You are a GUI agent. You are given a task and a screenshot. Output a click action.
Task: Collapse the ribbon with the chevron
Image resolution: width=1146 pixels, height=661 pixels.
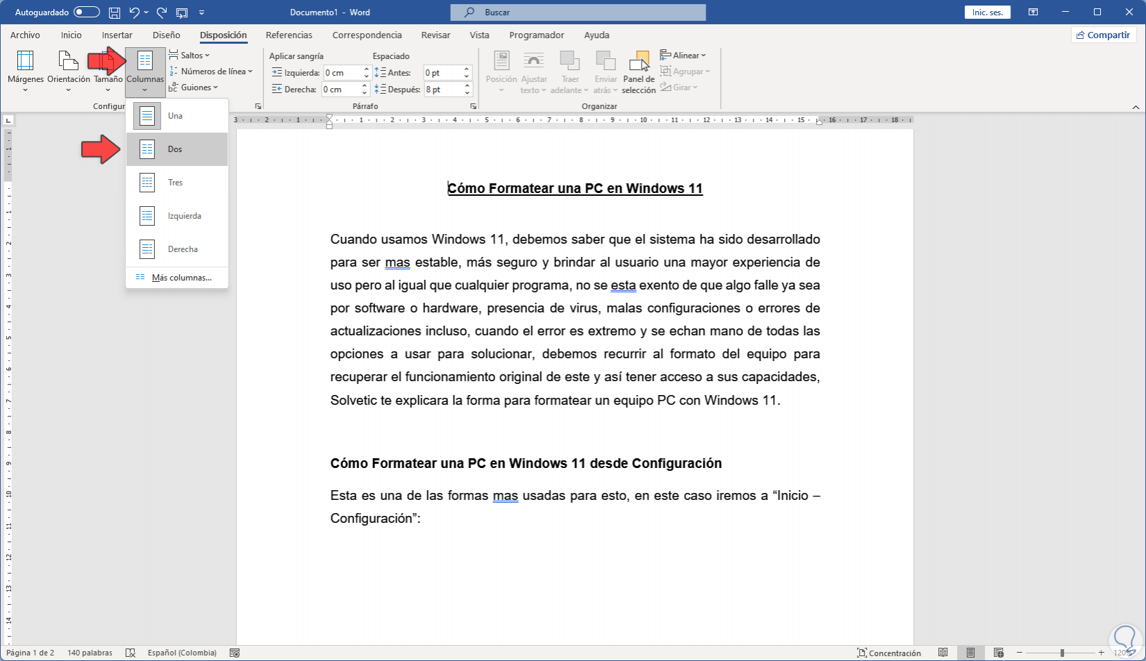pyautogui.click(x=1136, y=107)
